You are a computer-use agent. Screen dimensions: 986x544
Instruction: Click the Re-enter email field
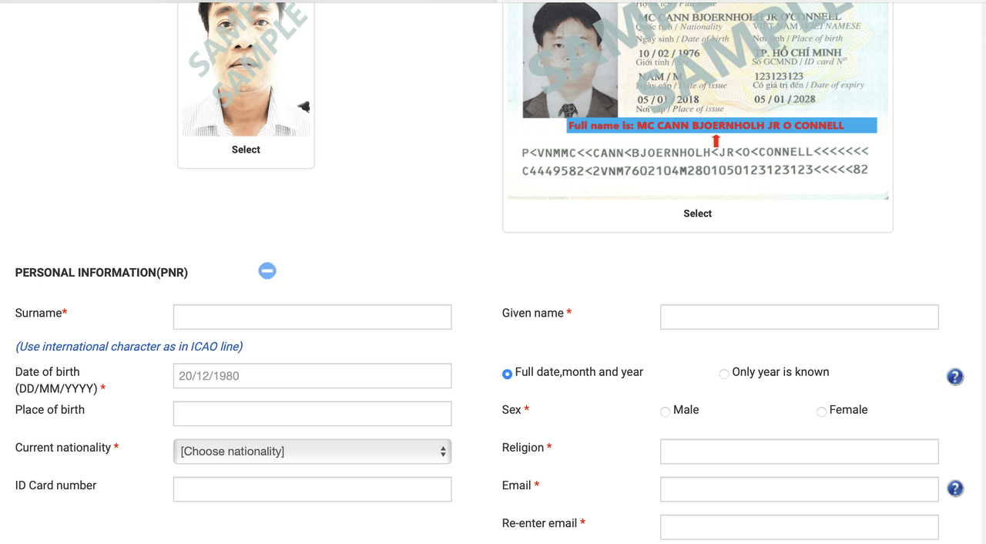(x=799, y=527)
